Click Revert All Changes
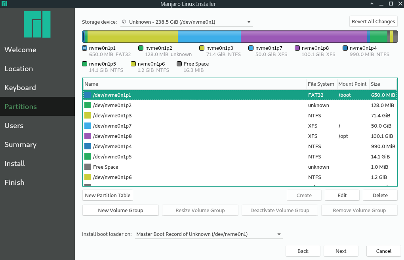Screen dimensions: 404x260 (374, 22)
